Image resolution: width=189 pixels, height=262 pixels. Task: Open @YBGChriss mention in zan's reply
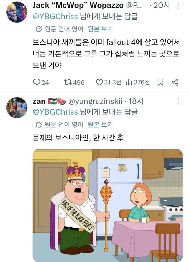coord(55,112)
